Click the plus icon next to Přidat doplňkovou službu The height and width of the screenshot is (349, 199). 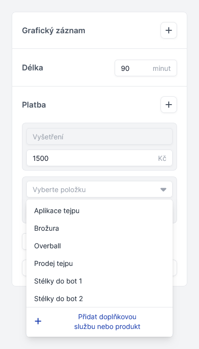[x=38, y=321]
